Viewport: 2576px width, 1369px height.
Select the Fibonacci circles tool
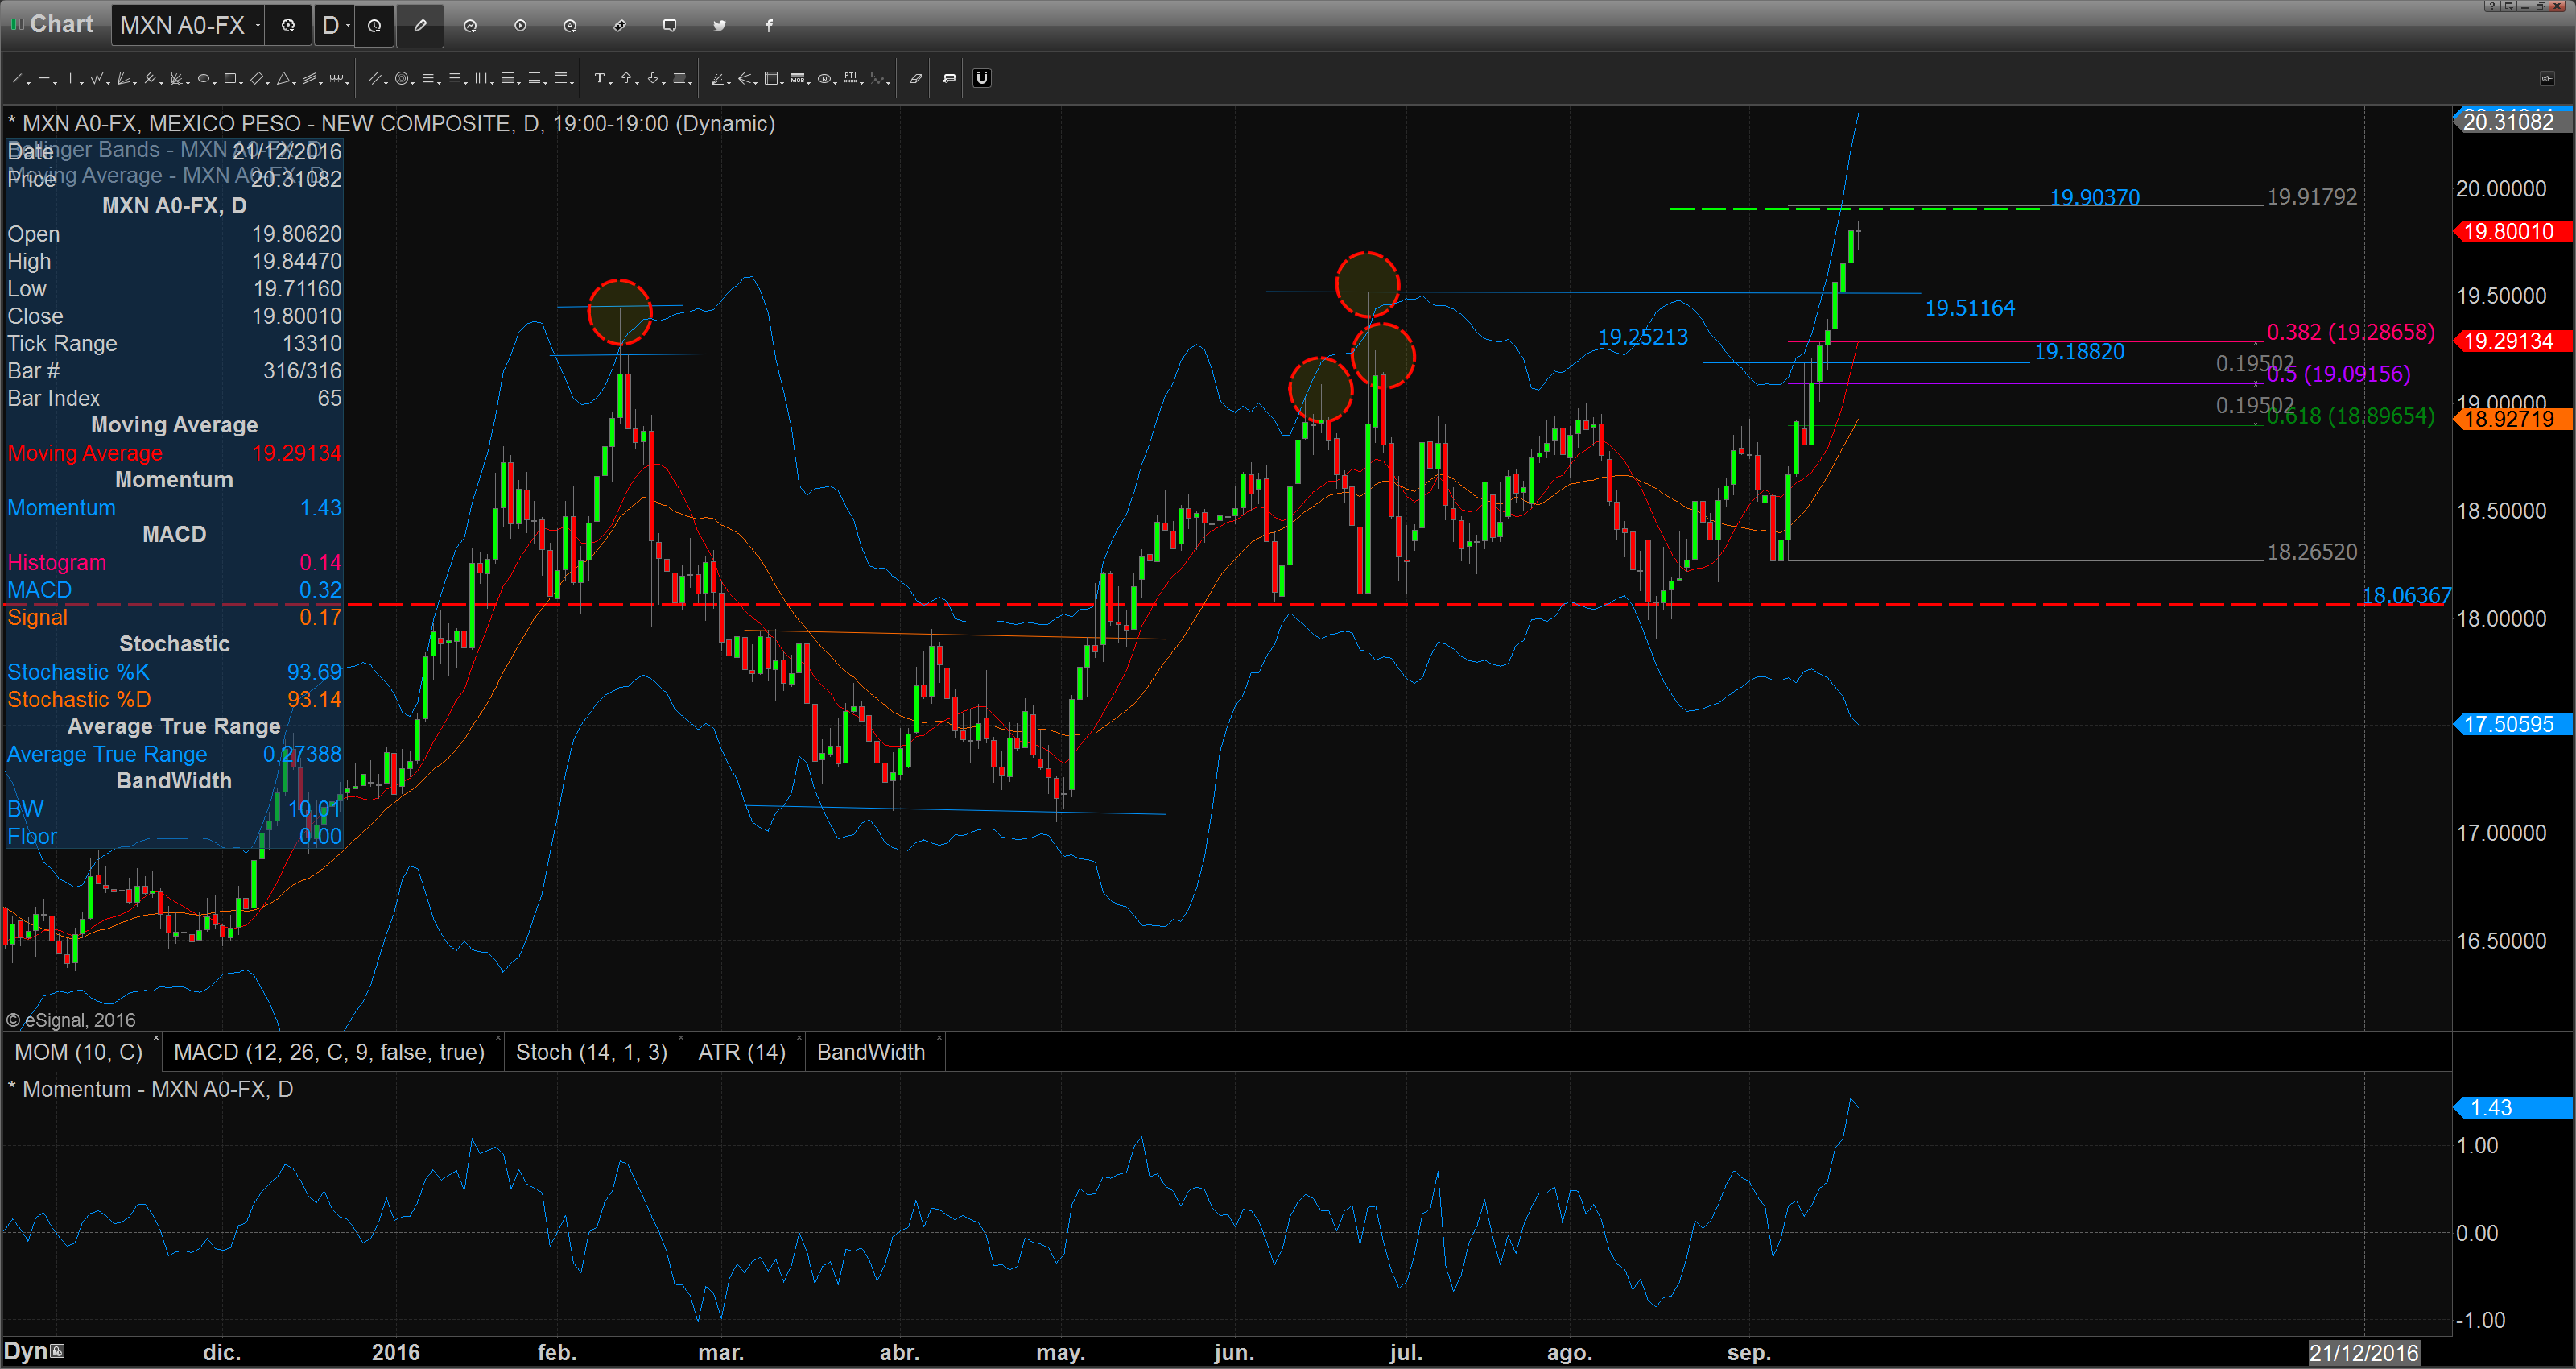[402, 78]
